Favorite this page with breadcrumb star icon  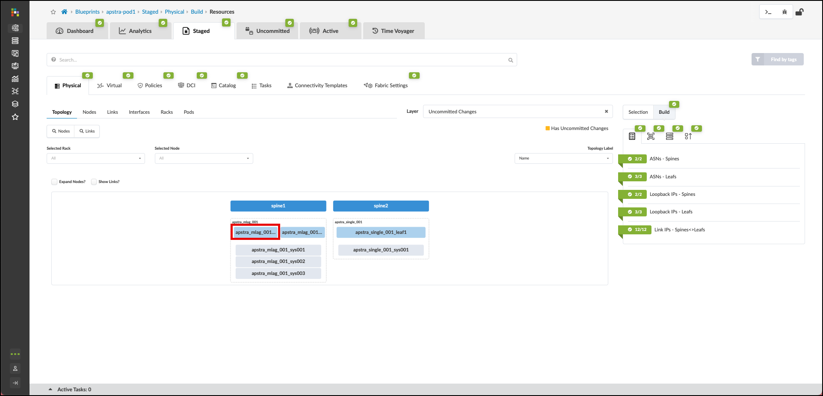pos(53,12)
